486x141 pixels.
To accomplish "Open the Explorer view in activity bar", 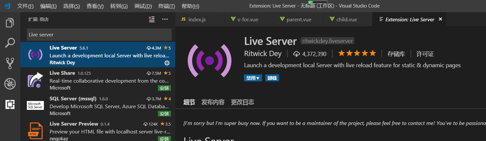I will 10,23.
